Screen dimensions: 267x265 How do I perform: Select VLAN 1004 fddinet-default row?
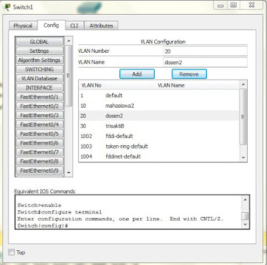[159, 157]
